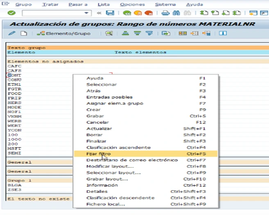The height and width of the screenshot is (215, 269).
Task: Choose Borrar in context menu
Action: click(146, 135)
